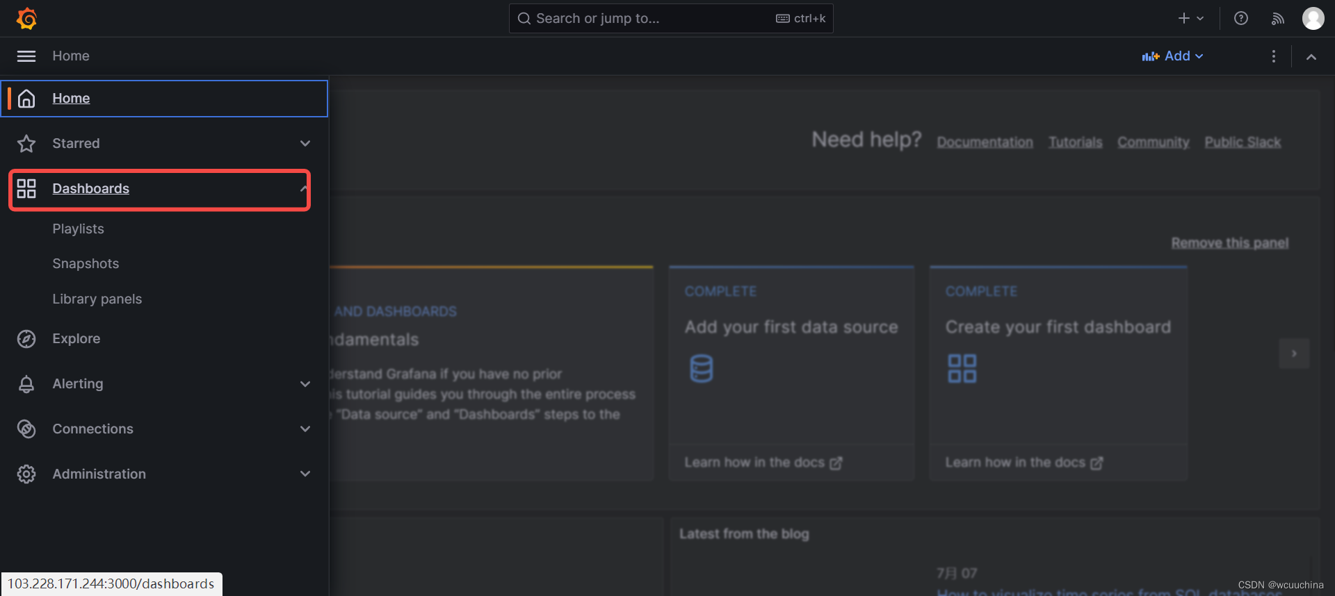This screenshot has width=1335, height=596.
Task: Click the next arrow on setup cards
Action: tap(1294, 354)
